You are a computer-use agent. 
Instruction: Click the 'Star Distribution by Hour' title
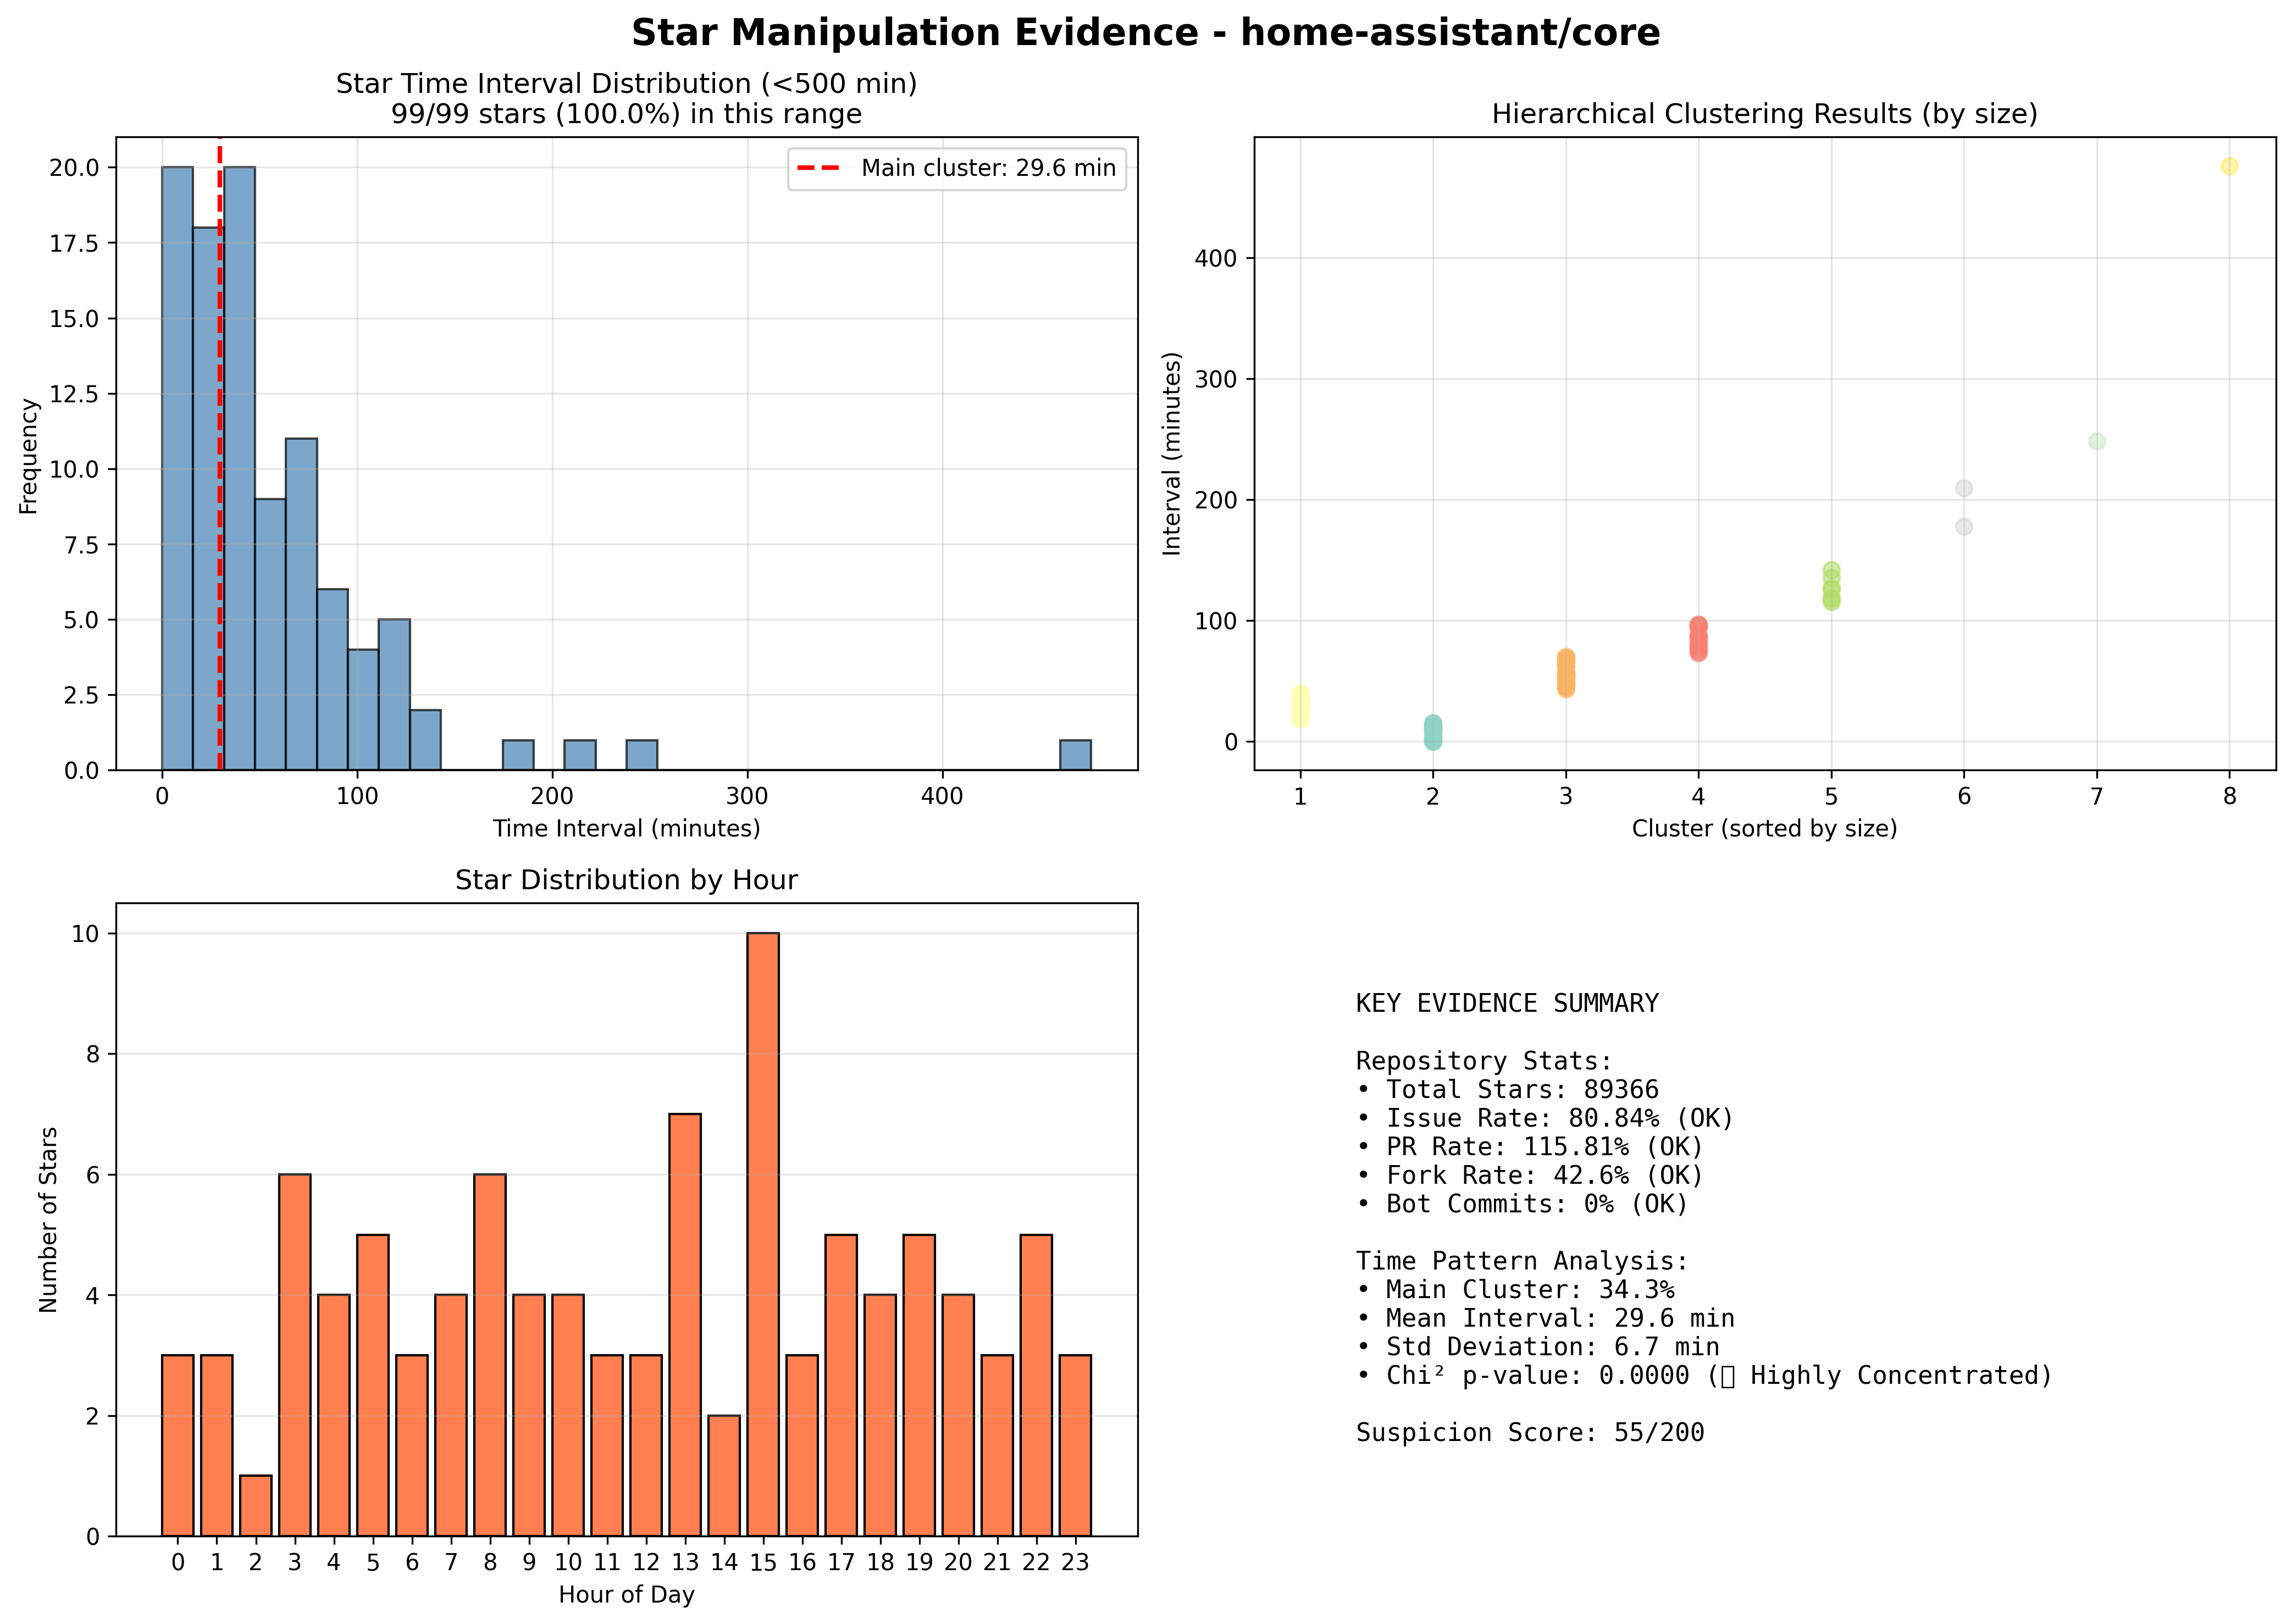tap(626, 880)
